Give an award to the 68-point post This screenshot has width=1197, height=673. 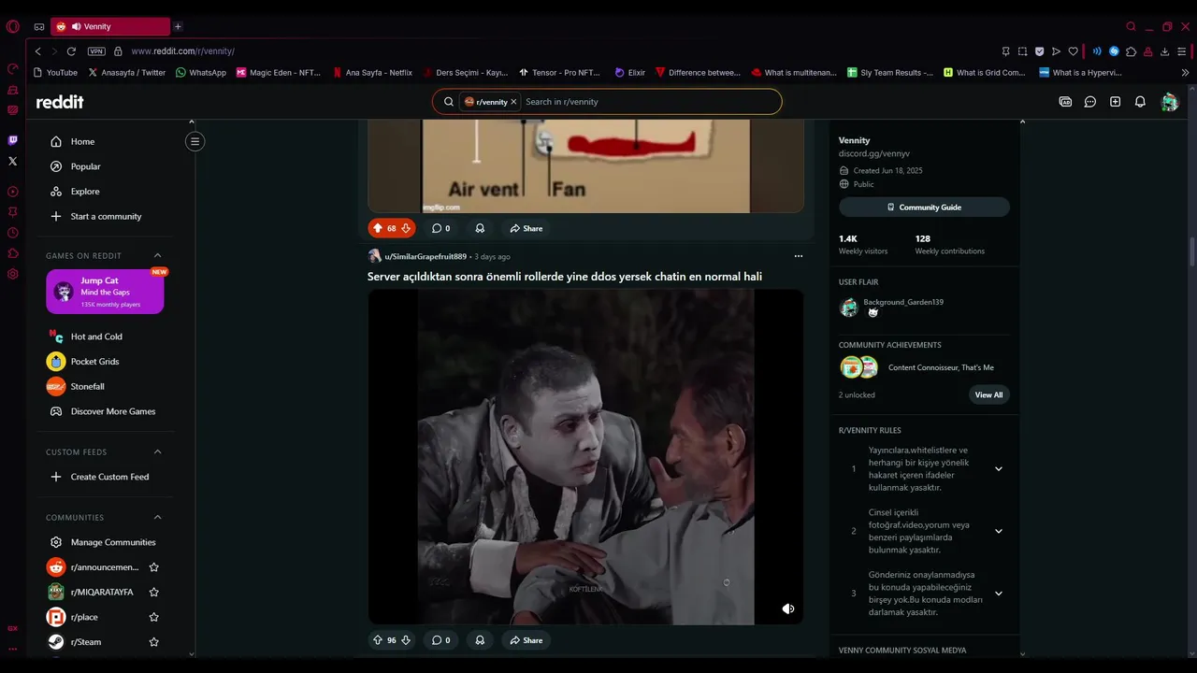tap(480, 228)
